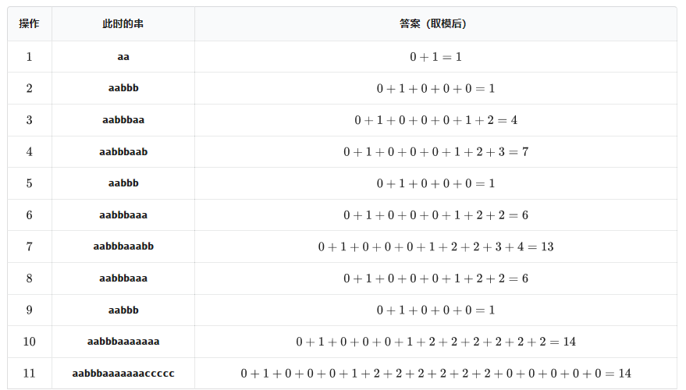Click the operation number 5 cell
This screenshot has height=390, width=686.
30,183
